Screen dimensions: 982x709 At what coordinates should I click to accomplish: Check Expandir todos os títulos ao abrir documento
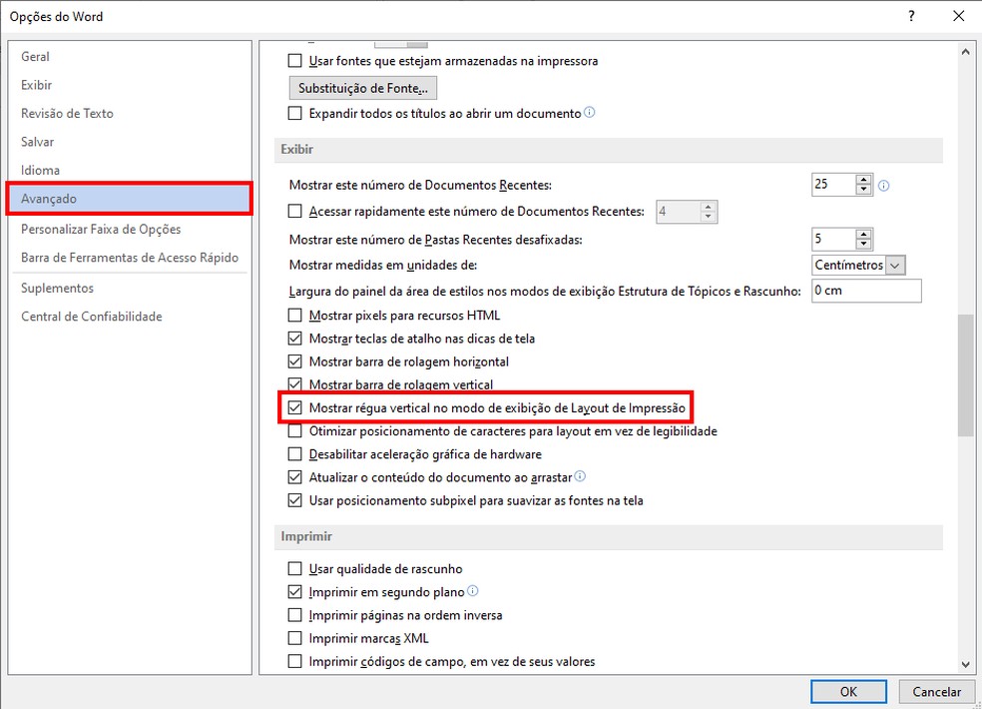click(x=294, y=114)
